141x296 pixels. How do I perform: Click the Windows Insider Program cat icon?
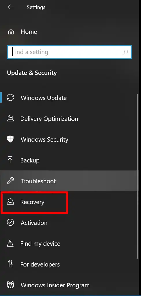[x=10, y=285]
